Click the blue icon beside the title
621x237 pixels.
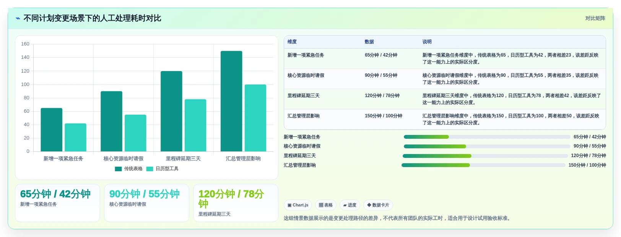click(x=18, y=18)
